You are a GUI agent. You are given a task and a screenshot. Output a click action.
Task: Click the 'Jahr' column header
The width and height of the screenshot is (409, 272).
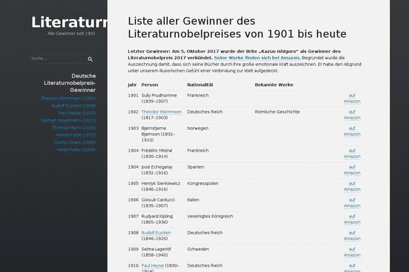tap(132, 85)
